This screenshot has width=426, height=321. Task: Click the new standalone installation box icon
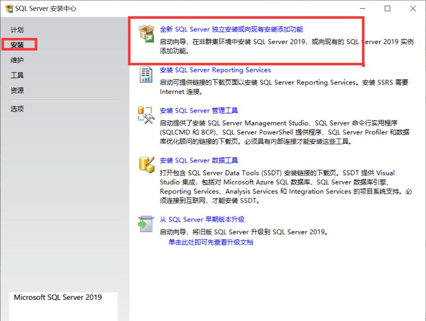[146, 34]
